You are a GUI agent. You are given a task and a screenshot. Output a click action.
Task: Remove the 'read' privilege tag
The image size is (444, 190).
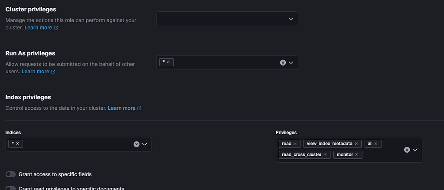pos(295,144)
